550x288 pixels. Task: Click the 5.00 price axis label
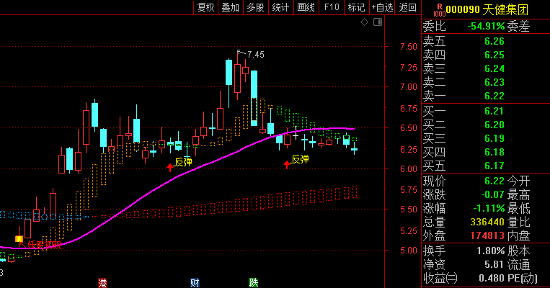point(409,251)
